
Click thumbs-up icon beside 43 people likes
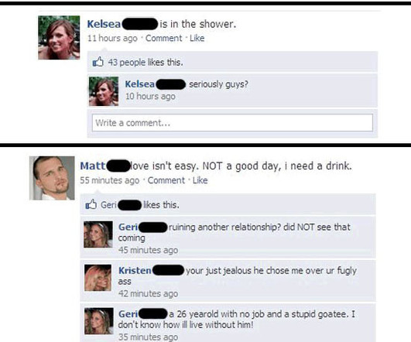pos(98,62)
